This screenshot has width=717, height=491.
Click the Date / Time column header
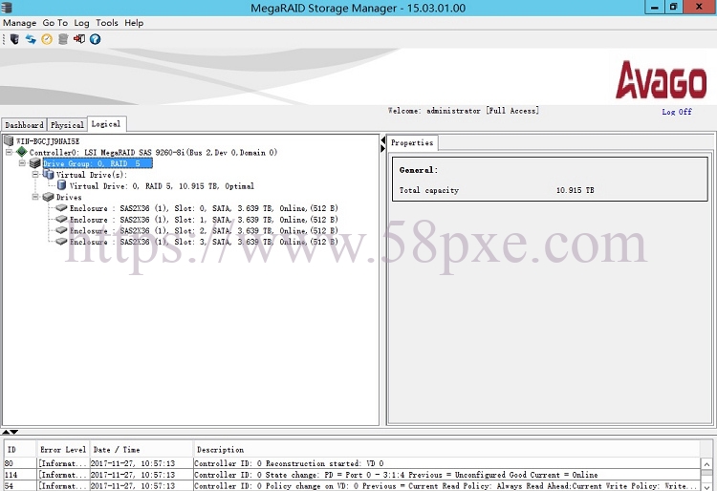[x=141, y=449]
